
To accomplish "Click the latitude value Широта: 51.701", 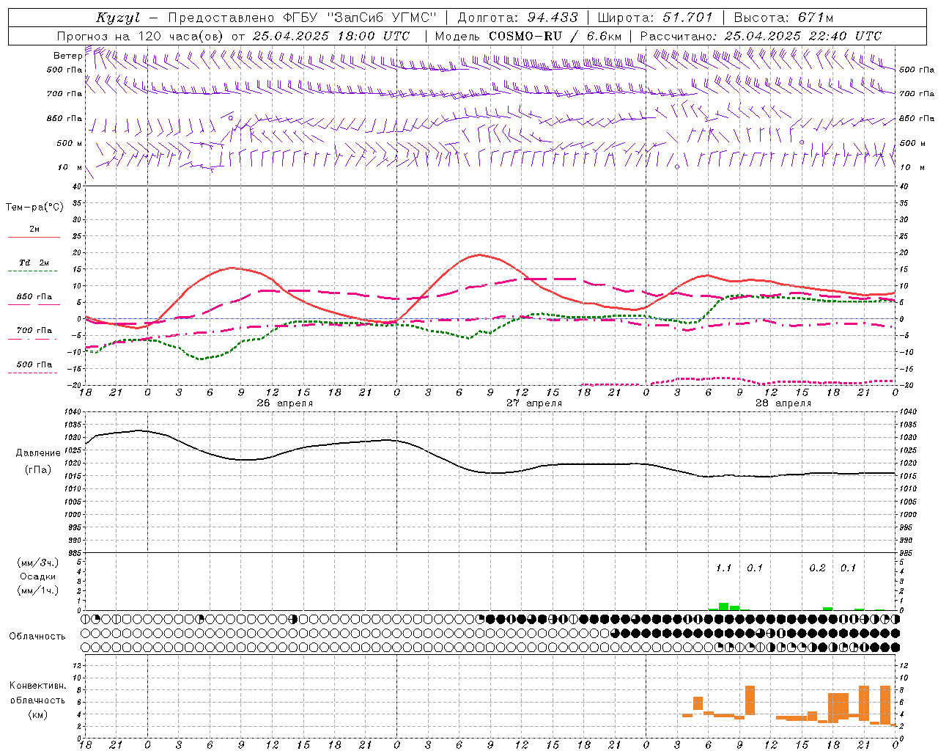I will (x=654, y=18).
